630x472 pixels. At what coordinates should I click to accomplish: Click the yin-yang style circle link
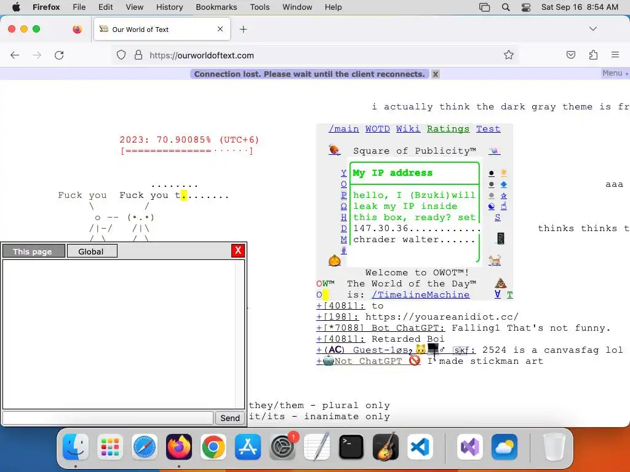tap(491, 206)
